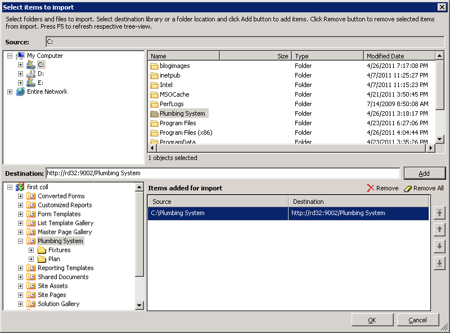Click the Move Down arrow button

[440, 247]
